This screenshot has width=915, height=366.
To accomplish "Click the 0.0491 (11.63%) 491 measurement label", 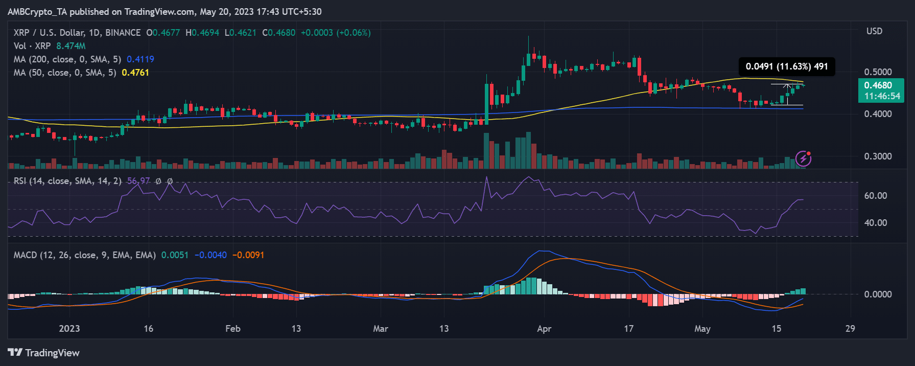I will click(x=787, y=66).
